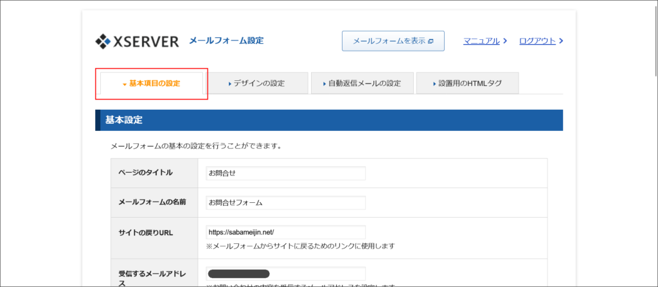Go to the 設置用のHTMLタグ tab
Screen dimensions: 658x287
tap(468, 83)
